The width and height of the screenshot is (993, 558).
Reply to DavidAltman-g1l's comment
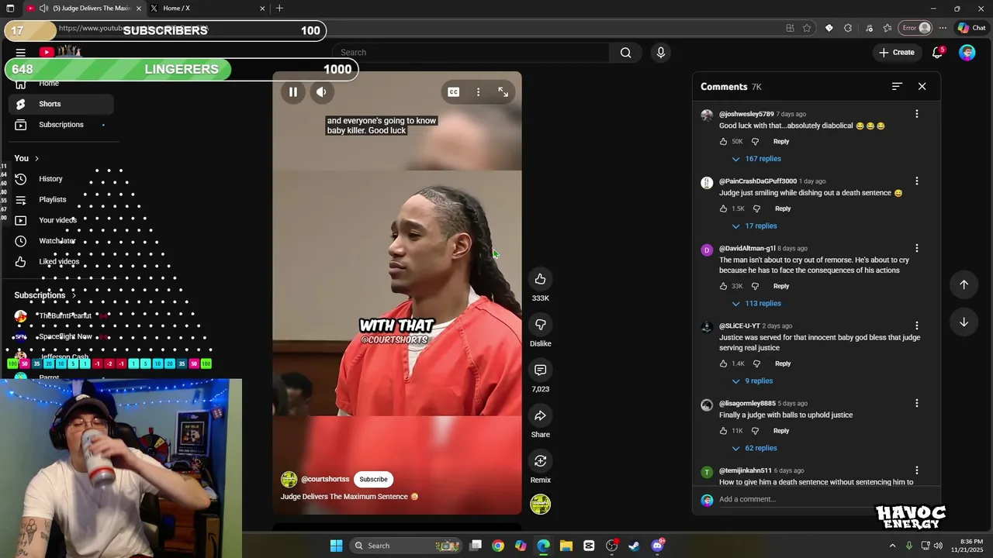(781, 286)
